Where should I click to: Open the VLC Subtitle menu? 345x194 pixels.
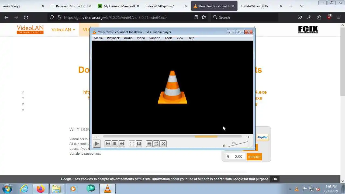click(x=155, y=38)
